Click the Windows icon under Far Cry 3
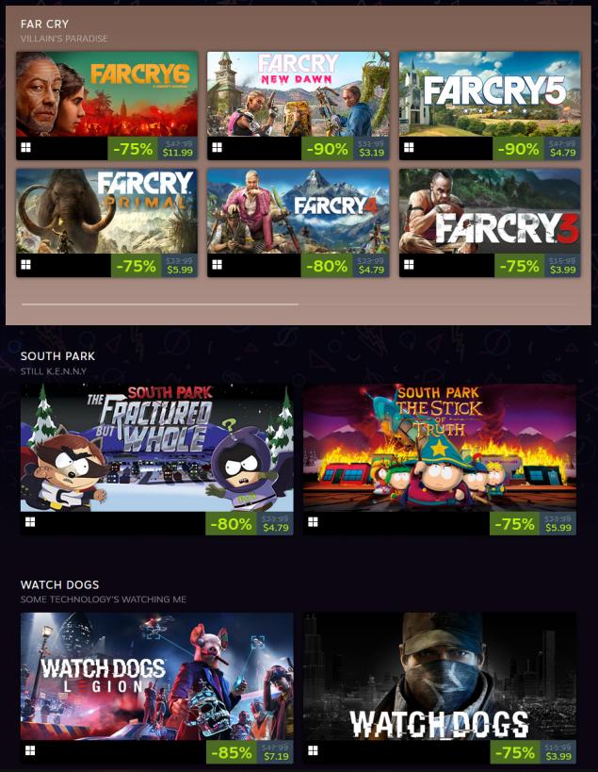 coord(409,265)
